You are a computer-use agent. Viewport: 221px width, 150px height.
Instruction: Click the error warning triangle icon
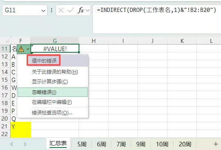[x=21, y=49]
